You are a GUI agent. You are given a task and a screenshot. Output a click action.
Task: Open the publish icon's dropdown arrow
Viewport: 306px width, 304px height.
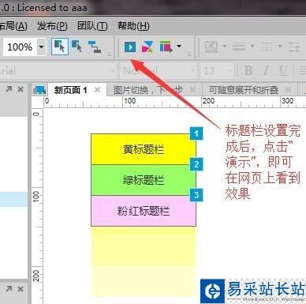179,47
